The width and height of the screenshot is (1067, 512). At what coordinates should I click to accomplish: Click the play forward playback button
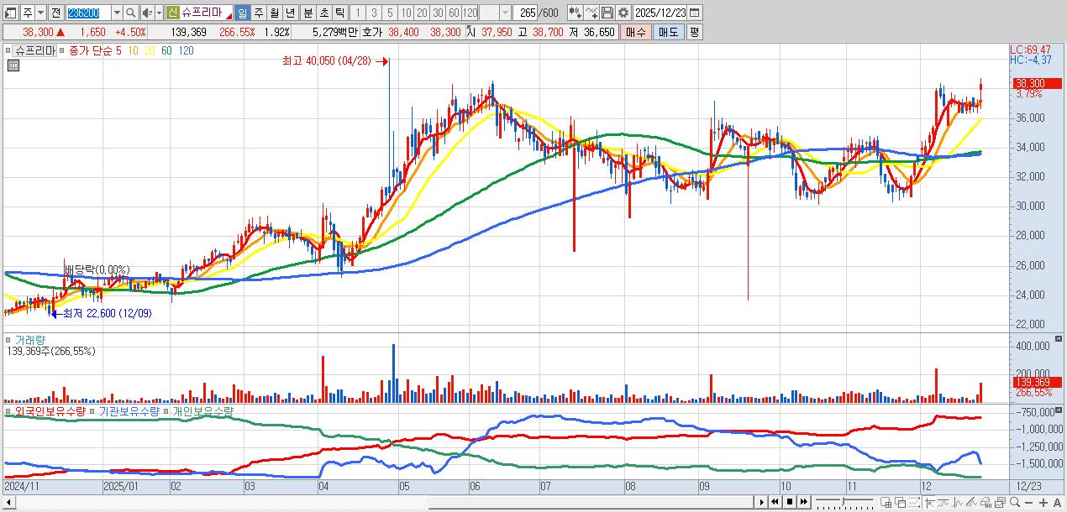click(762, 502)
